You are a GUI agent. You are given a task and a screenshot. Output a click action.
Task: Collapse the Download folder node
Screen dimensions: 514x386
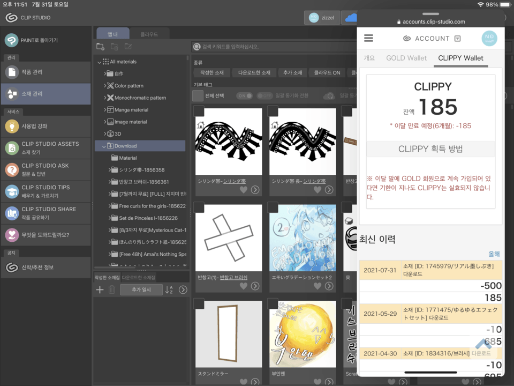103,145
